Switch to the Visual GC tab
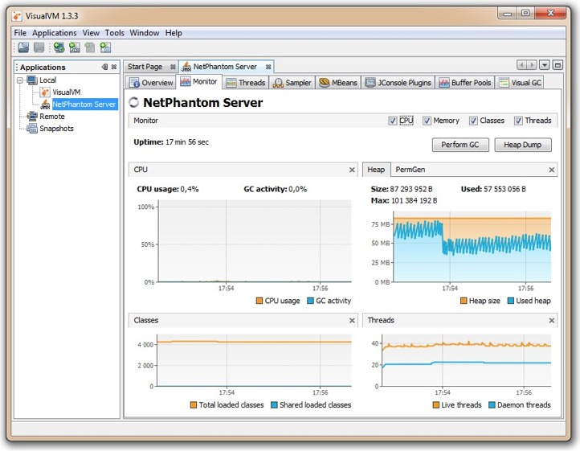The image size is (580, 451). point(520,83)
